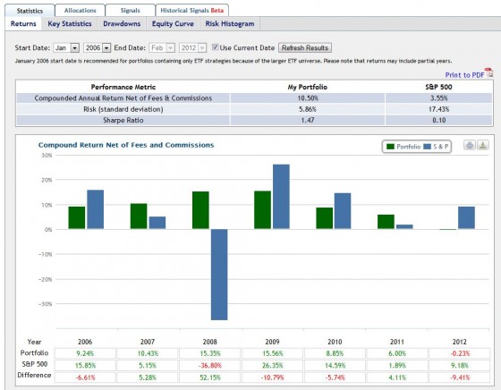
Task: Open the End Date month dropdown (Feb)
Action: (162, 48)
